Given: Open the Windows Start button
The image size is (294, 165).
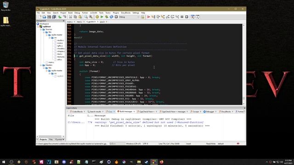Looking at the screenshot, I should (x=4, y=162).
